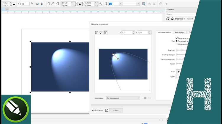Open the Цвет light color swatch
This screenshot has width=222, height=124.
178,77
